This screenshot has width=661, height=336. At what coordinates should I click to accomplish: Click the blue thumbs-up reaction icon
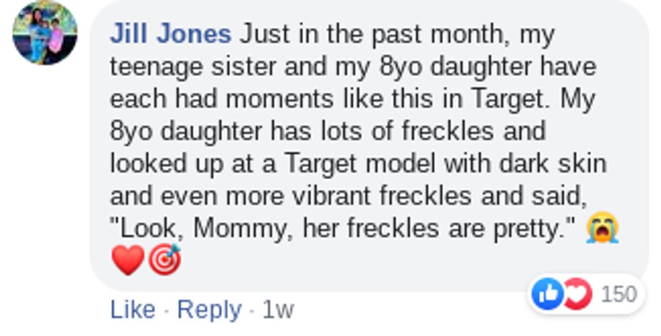pos(548,294)
